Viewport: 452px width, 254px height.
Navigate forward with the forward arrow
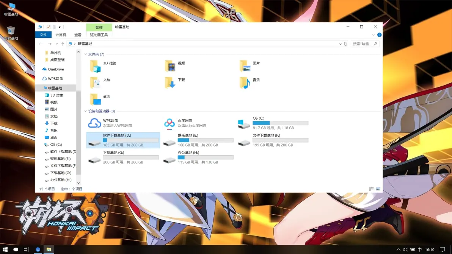click(x=50, y=44)
